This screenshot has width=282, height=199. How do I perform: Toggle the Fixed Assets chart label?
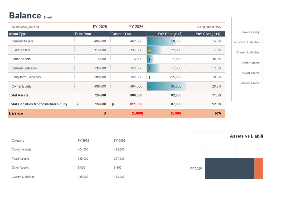click(x=252, y=73)
